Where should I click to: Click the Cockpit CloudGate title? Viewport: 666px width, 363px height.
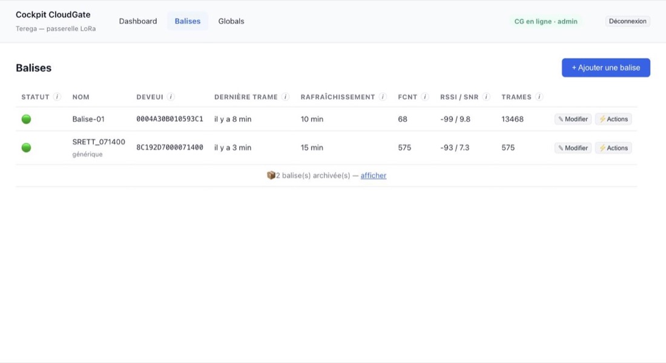point(53,15)
